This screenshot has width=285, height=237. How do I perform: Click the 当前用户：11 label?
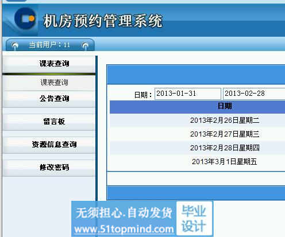(49, 45)
